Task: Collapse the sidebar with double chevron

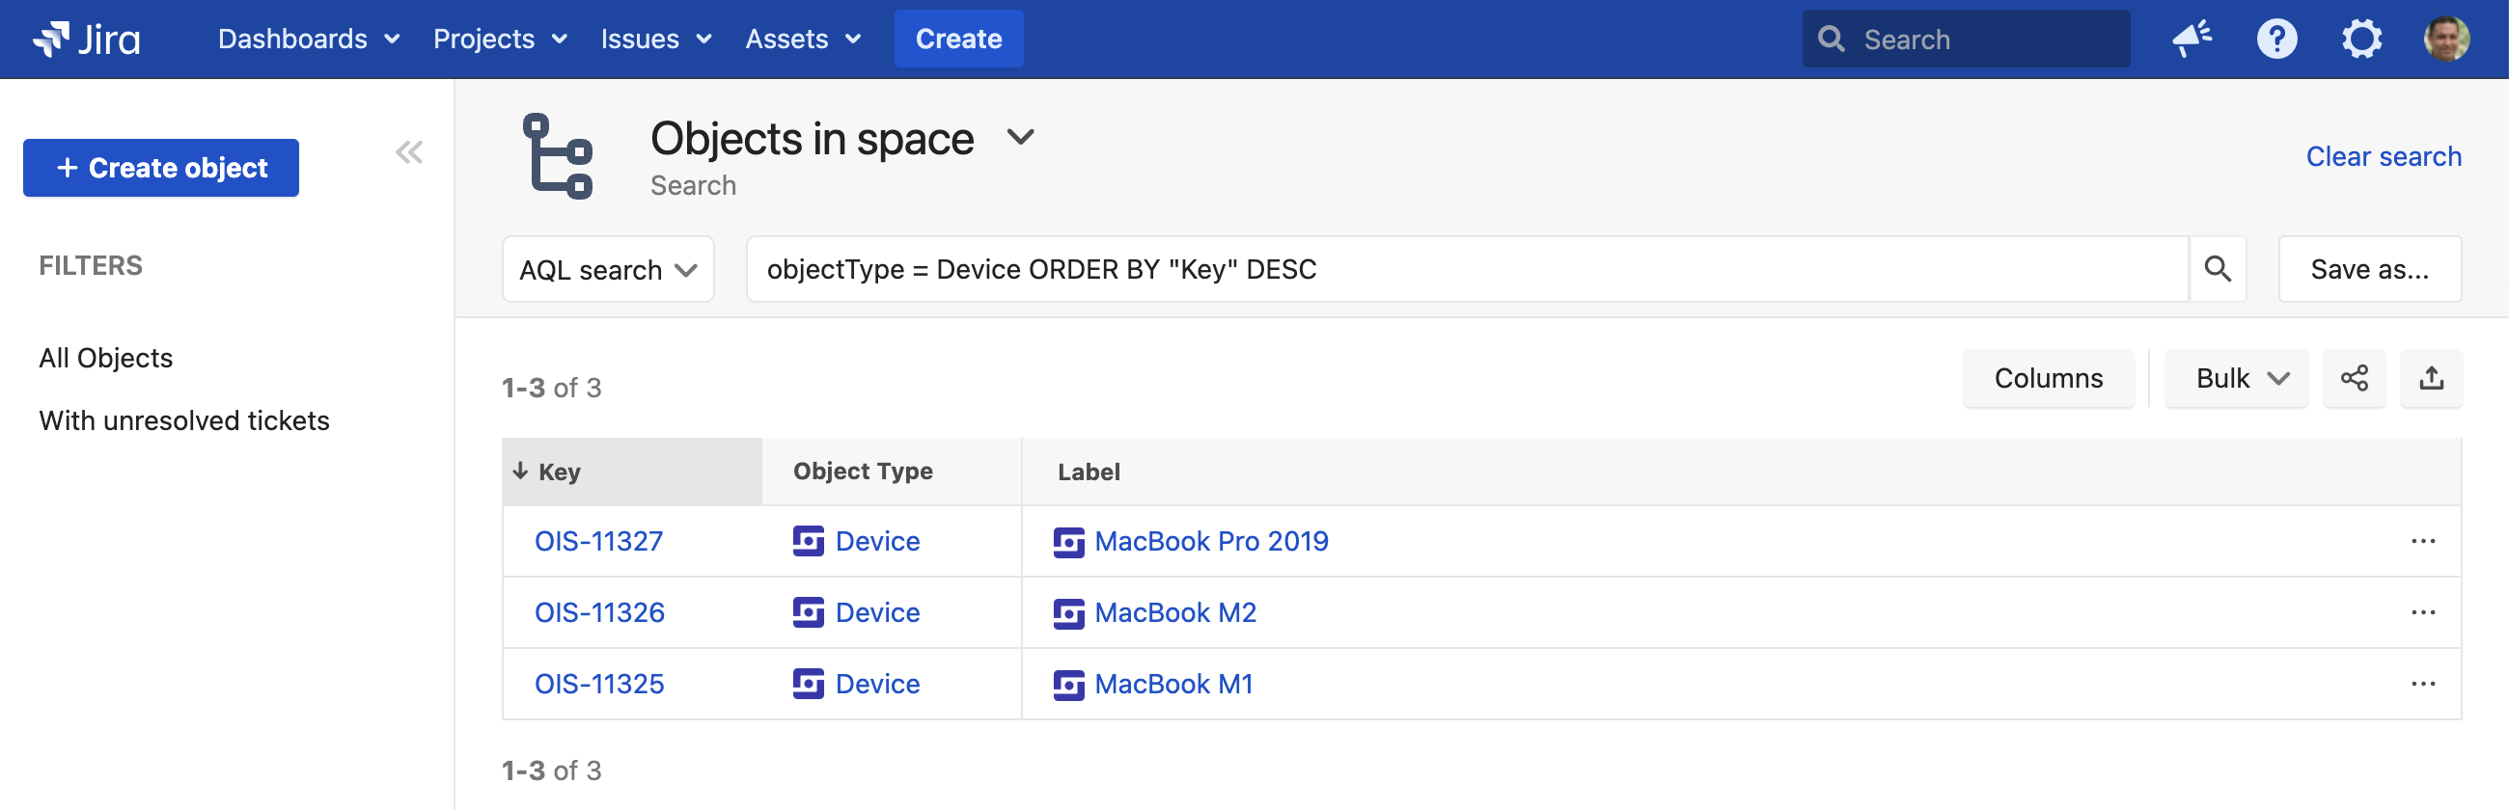Action: [x=409, y=152]
